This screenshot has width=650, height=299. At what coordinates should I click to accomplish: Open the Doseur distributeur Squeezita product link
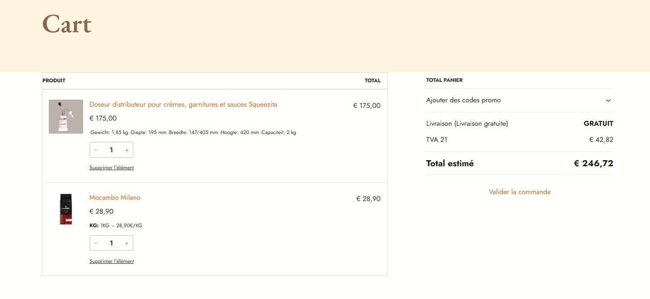coord(183,104)
